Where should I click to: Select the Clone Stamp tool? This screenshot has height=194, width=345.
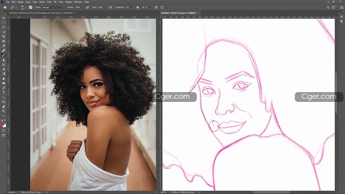4,60
